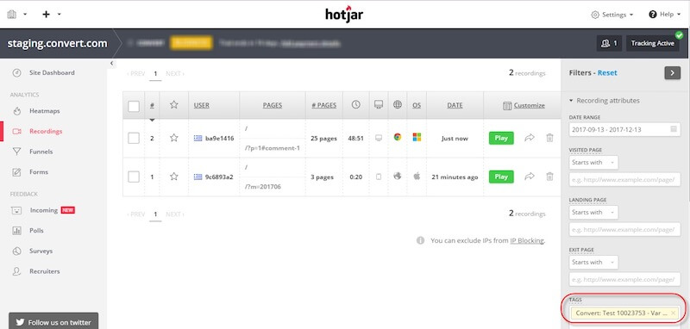
Task: Click mobile device icon in row 1
Action: tap(379, 177)
